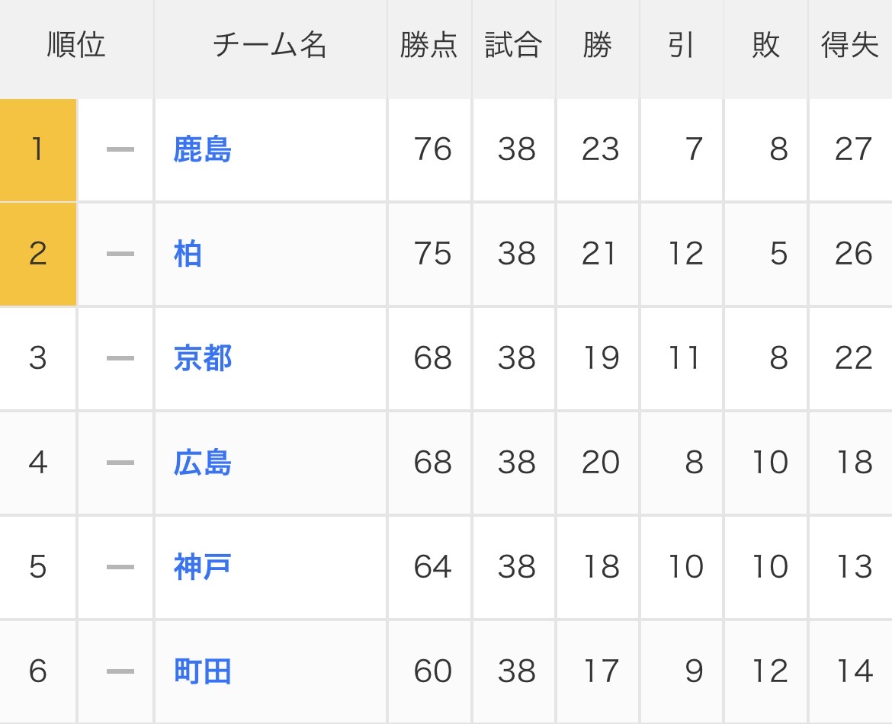Screen dimensions: 892x724
Task: Click the 京都 team name link
Action: click(x=202, y=358)
